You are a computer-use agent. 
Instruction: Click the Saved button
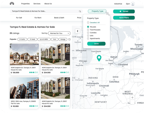(x=124, y=11)
